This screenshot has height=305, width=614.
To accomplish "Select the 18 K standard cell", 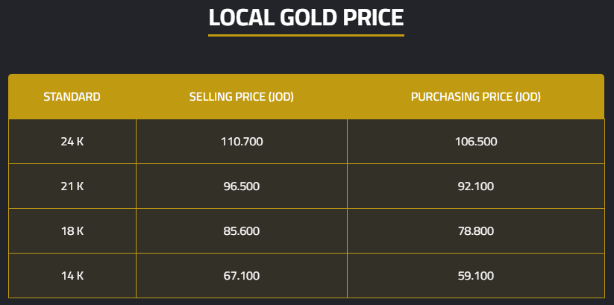I will 72,231.
